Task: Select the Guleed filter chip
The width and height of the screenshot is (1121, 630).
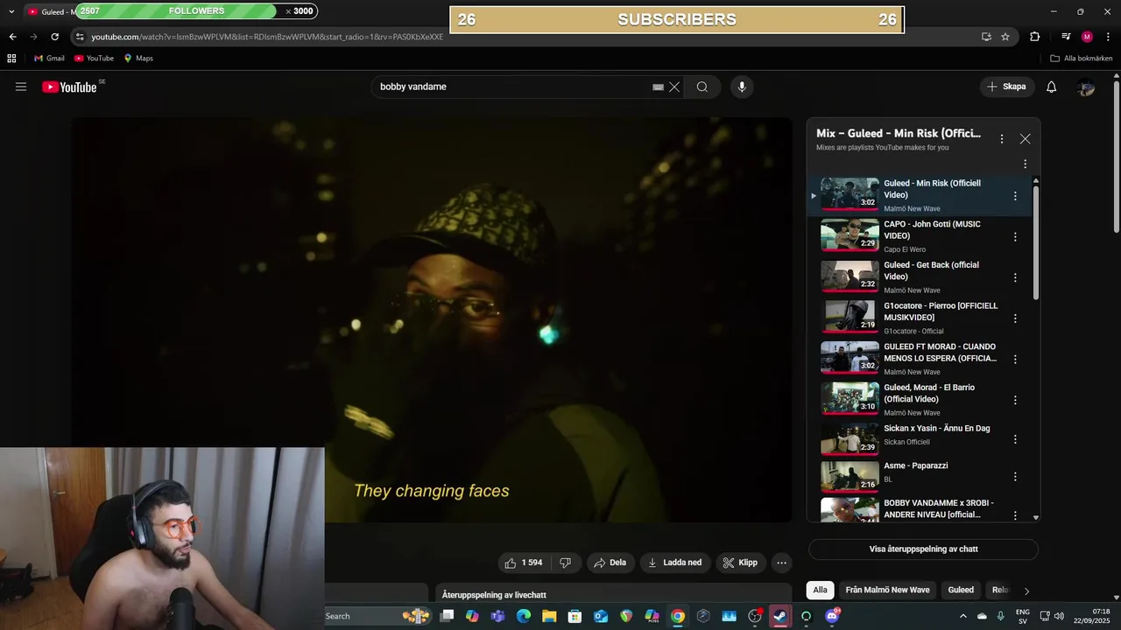Action: (x=961, y=590)
